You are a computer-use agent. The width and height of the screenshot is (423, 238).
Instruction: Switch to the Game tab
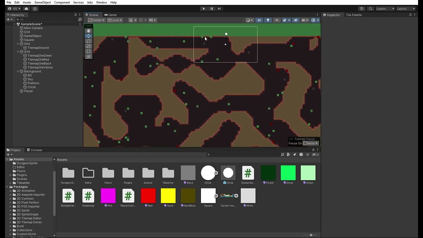click(x=110, y=15)
